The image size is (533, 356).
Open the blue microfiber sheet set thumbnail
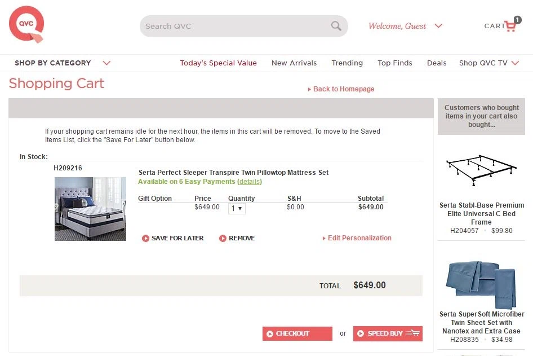click(481, 284)
